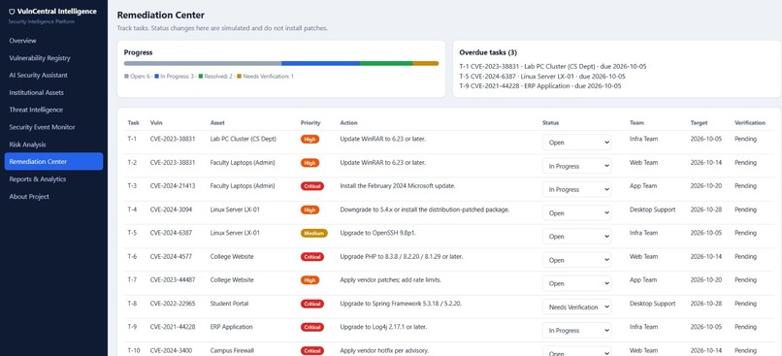
Task: Click CVE-2024-4577 in row T-6
Action: pyautogui.click(x=171, y=256)
